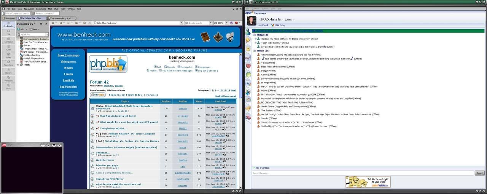Open the Chat panel in Opera's sidebar
The height and width of the screenshot is (194, 487).
coord(8,48)
